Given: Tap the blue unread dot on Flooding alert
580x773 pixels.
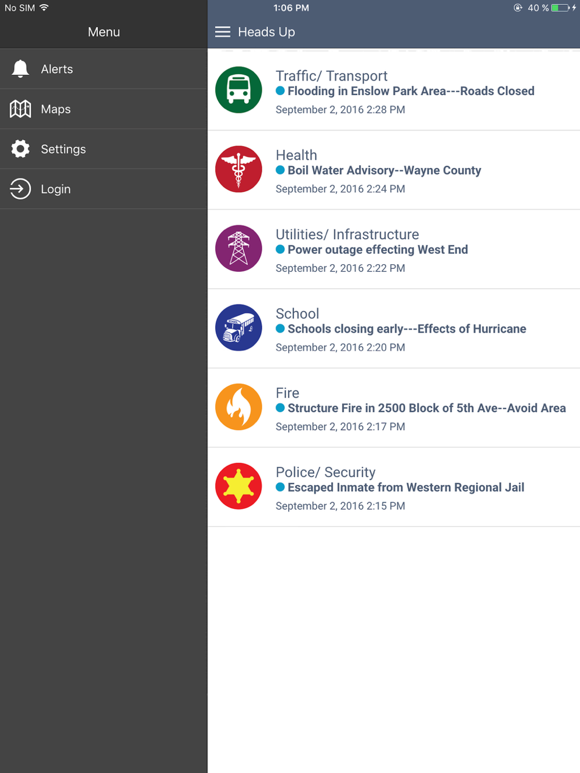Looking at the screenshot, I should [x=280, y=90].
